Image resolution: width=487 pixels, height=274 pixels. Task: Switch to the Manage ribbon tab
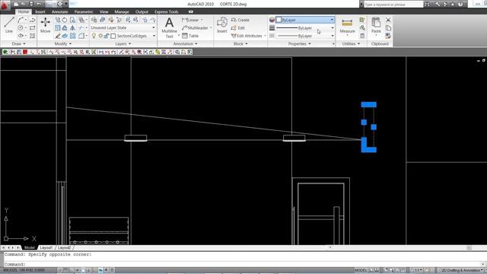point(122,12)
